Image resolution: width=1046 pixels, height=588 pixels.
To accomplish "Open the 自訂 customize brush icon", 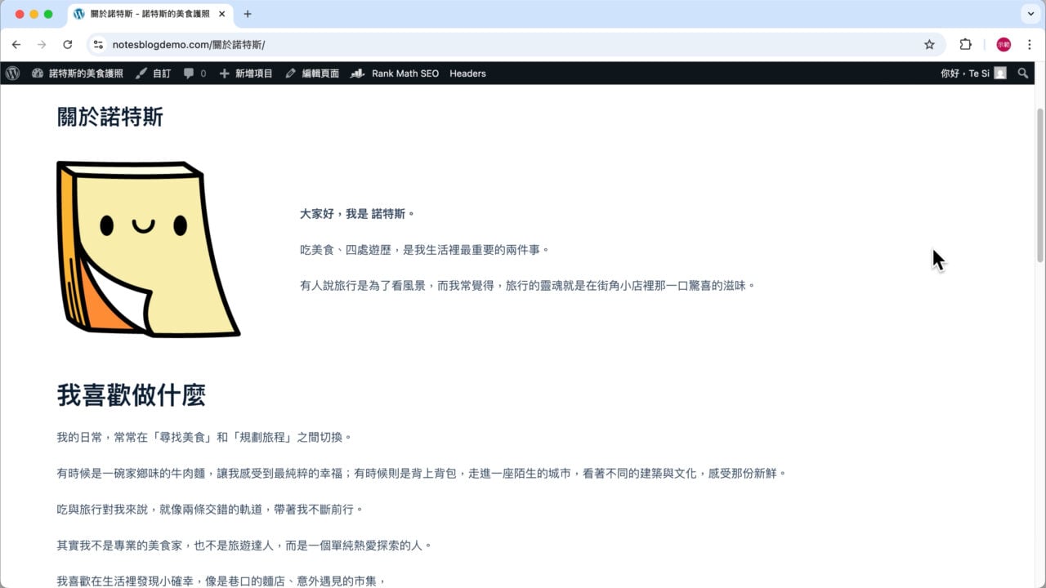I will pos(155,73).
